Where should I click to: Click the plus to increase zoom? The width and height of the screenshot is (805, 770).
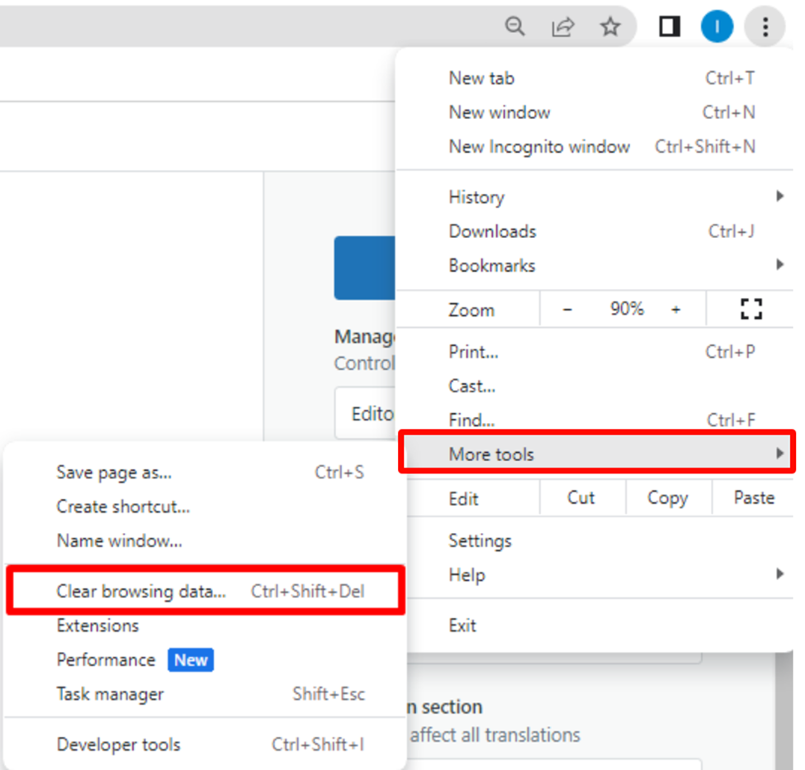(x=676, y=308)
